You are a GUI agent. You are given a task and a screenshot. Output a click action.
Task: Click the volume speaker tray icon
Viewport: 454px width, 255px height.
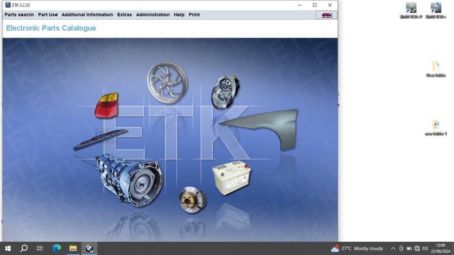[425, 249]
